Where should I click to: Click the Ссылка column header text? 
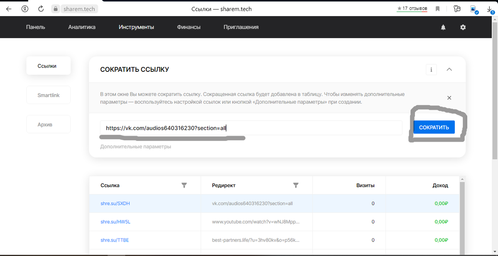coord(110,185)
